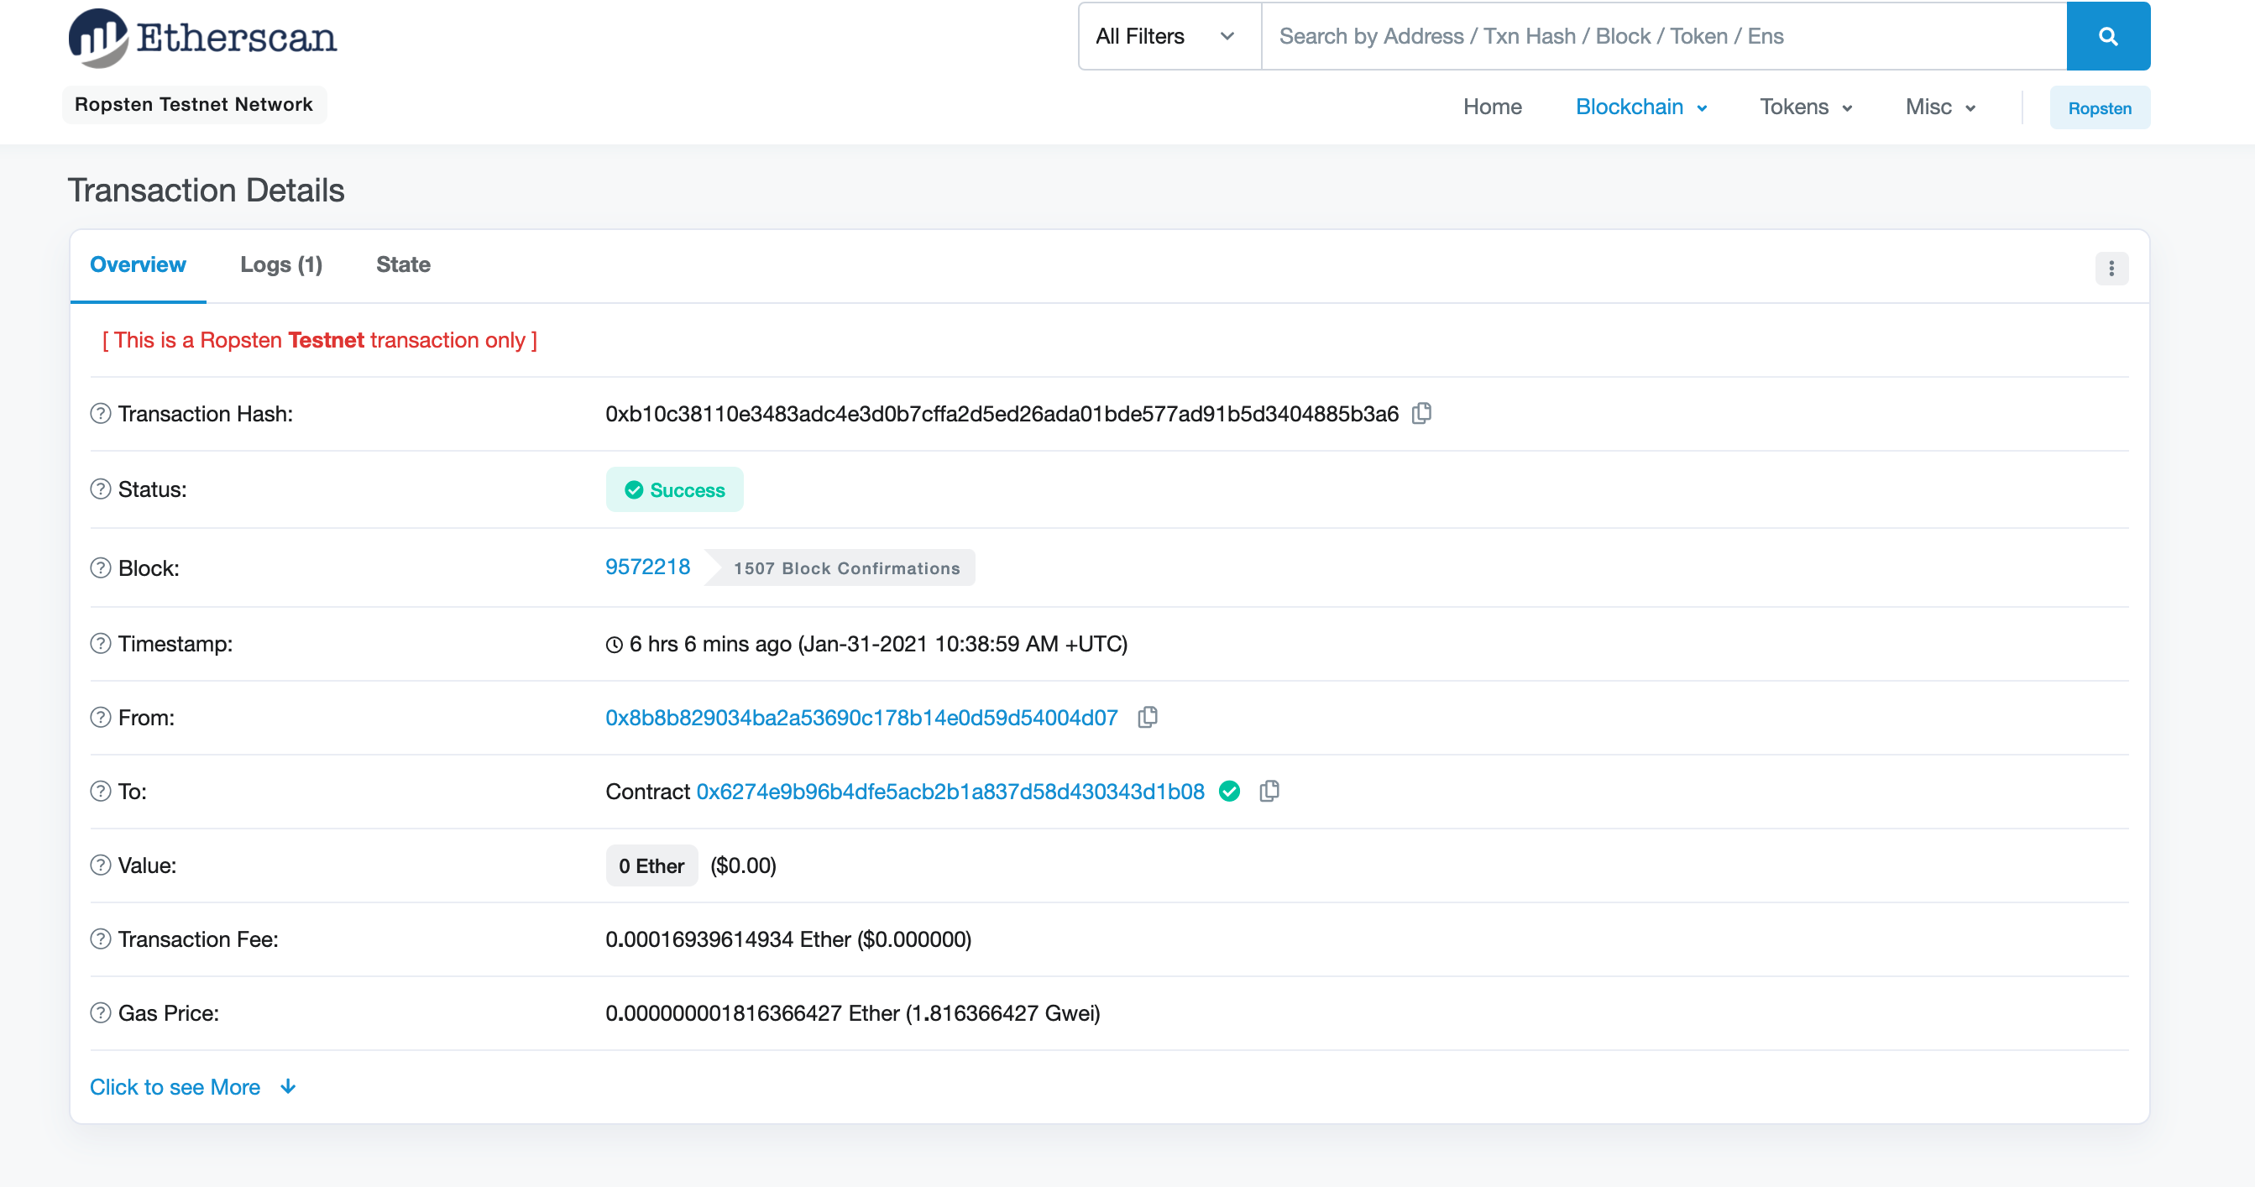
Task: Click the 0 Ether value badge
Action: (651, 865)
